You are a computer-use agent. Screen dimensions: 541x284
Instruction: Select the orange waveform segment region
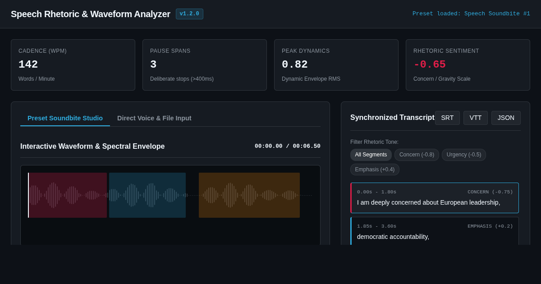[249, 195]
